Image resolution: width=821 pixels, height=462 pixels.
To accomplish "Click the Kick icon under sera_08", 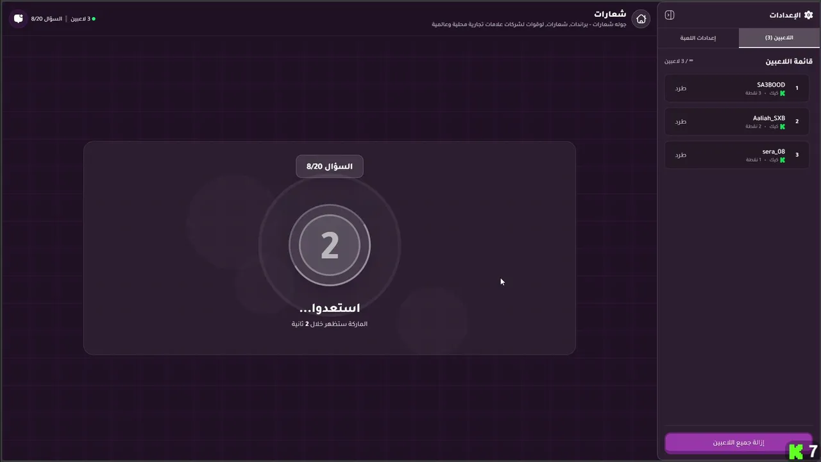I will 783,160.
